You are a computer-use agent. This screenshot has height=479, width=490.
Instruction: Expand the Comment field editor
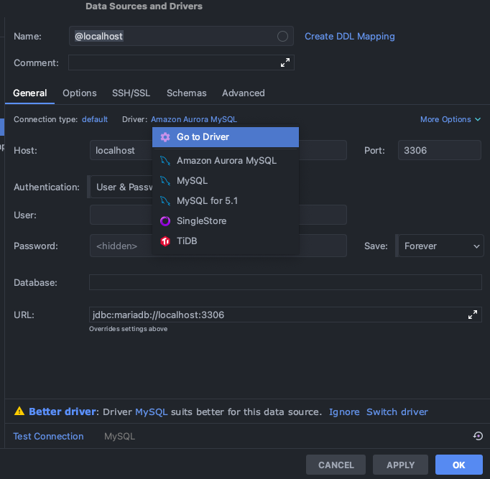285,62
